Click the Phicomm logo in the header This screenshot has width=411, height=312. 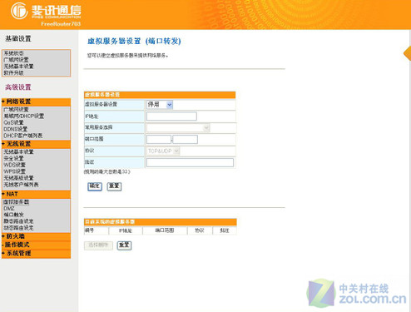tap(46, 11)
